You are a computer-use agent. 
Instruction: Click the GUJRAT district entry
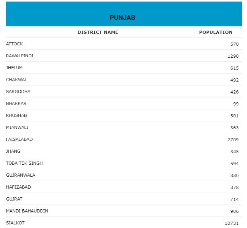click(14, 199)
